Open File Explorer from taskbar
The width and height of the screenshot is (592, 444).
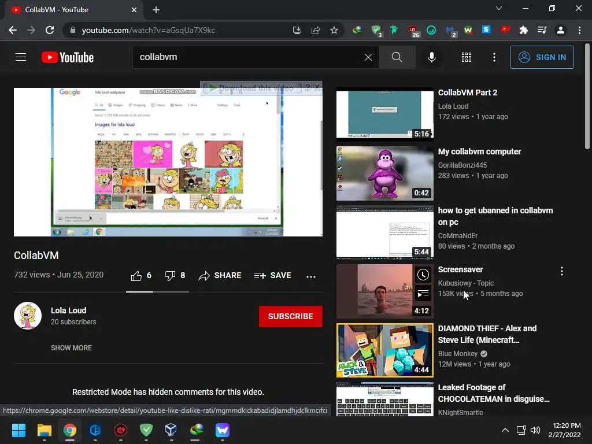[x=44, y=430]
